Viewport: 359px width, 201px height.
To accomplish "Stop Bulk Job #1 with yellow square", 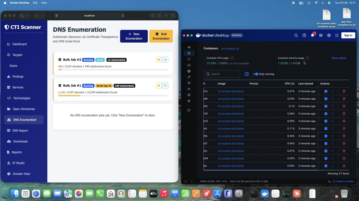I will pos(159,86).
